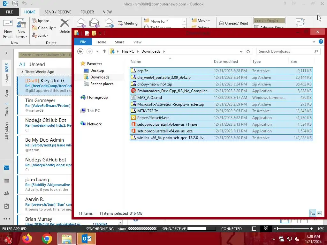Click the Meeting button in Outlook ribbon

point(128,23)
